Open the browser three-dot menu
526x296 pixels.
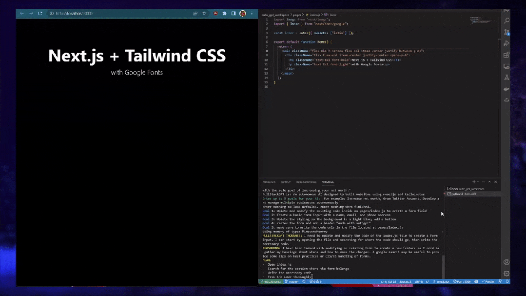point(252,14)
